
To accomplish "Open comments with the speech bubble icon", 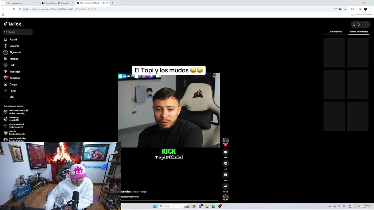I will tap(225, 163).
